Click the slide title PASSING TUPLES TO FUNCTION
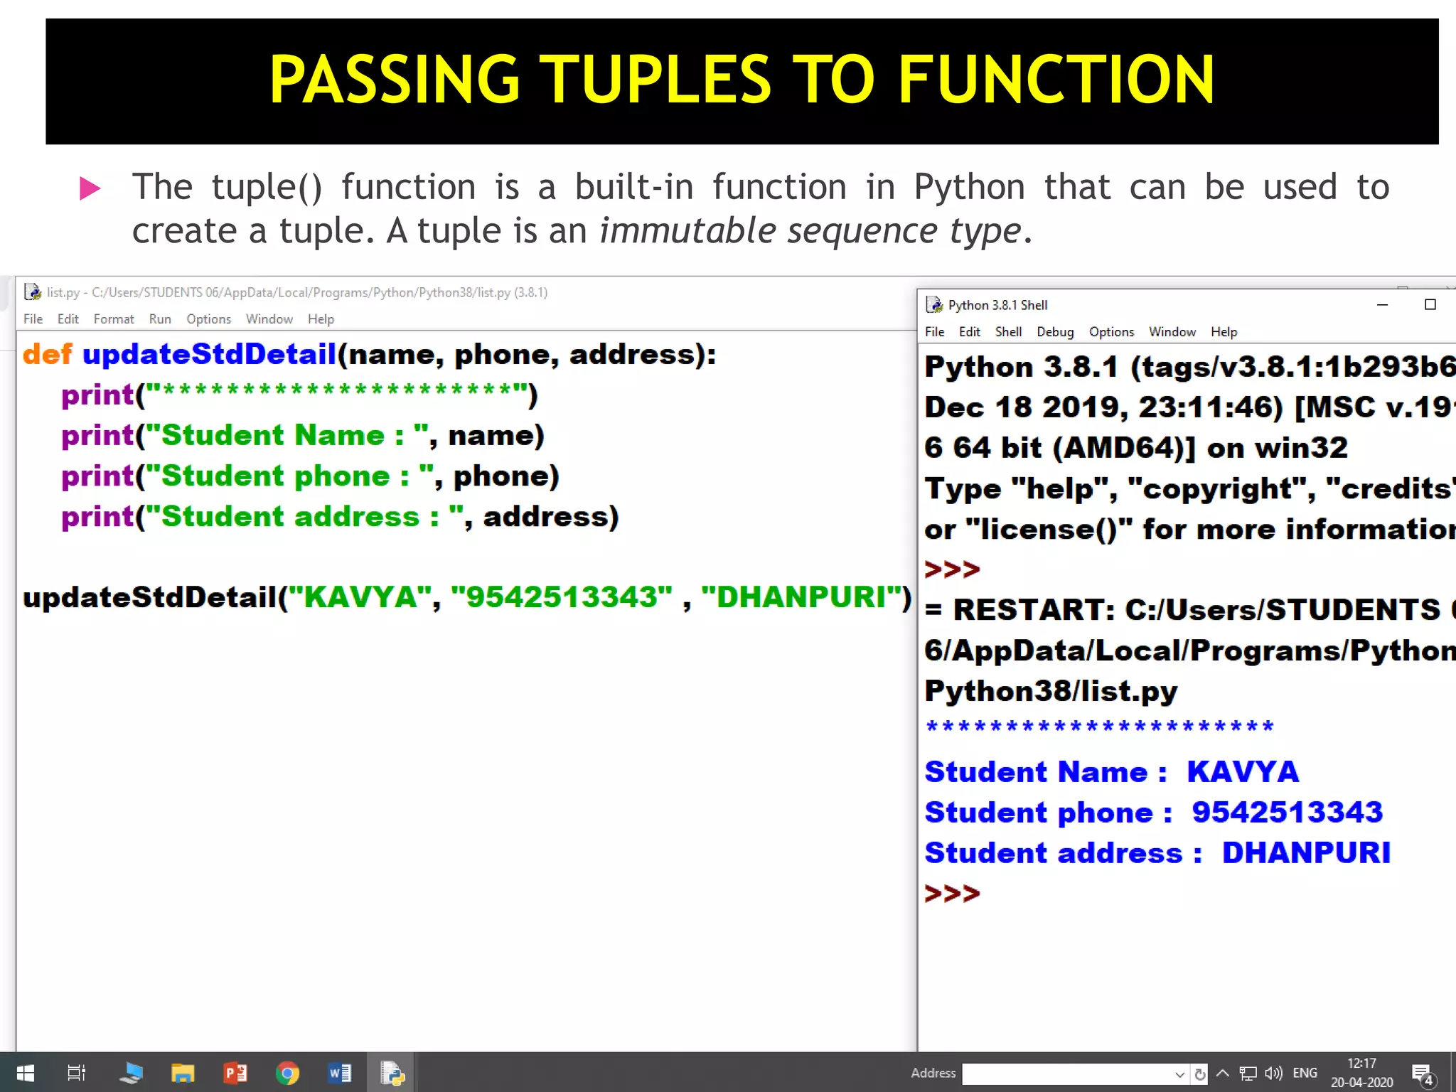Screen dimensions: 1456x1092 [x=742, y=80]
